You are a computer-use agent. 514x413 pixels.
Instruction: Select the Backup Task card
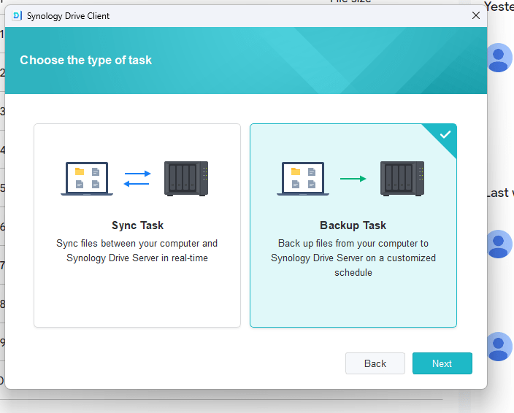tap(353, 225)
